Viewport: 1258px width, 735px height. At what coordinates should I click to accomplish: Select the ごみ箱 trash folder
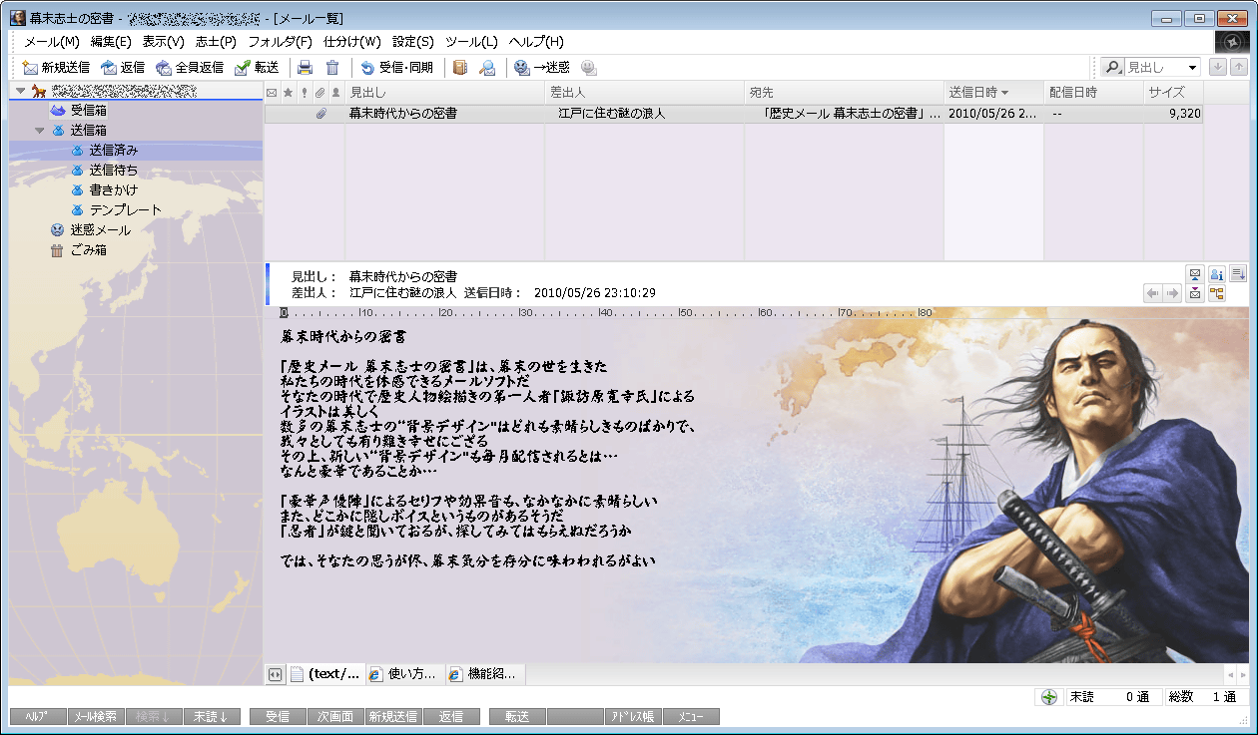[x=78, y=249]
